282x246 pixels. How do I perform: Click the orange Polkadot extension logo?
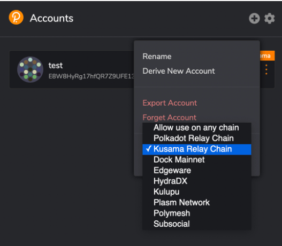(16, 18)
